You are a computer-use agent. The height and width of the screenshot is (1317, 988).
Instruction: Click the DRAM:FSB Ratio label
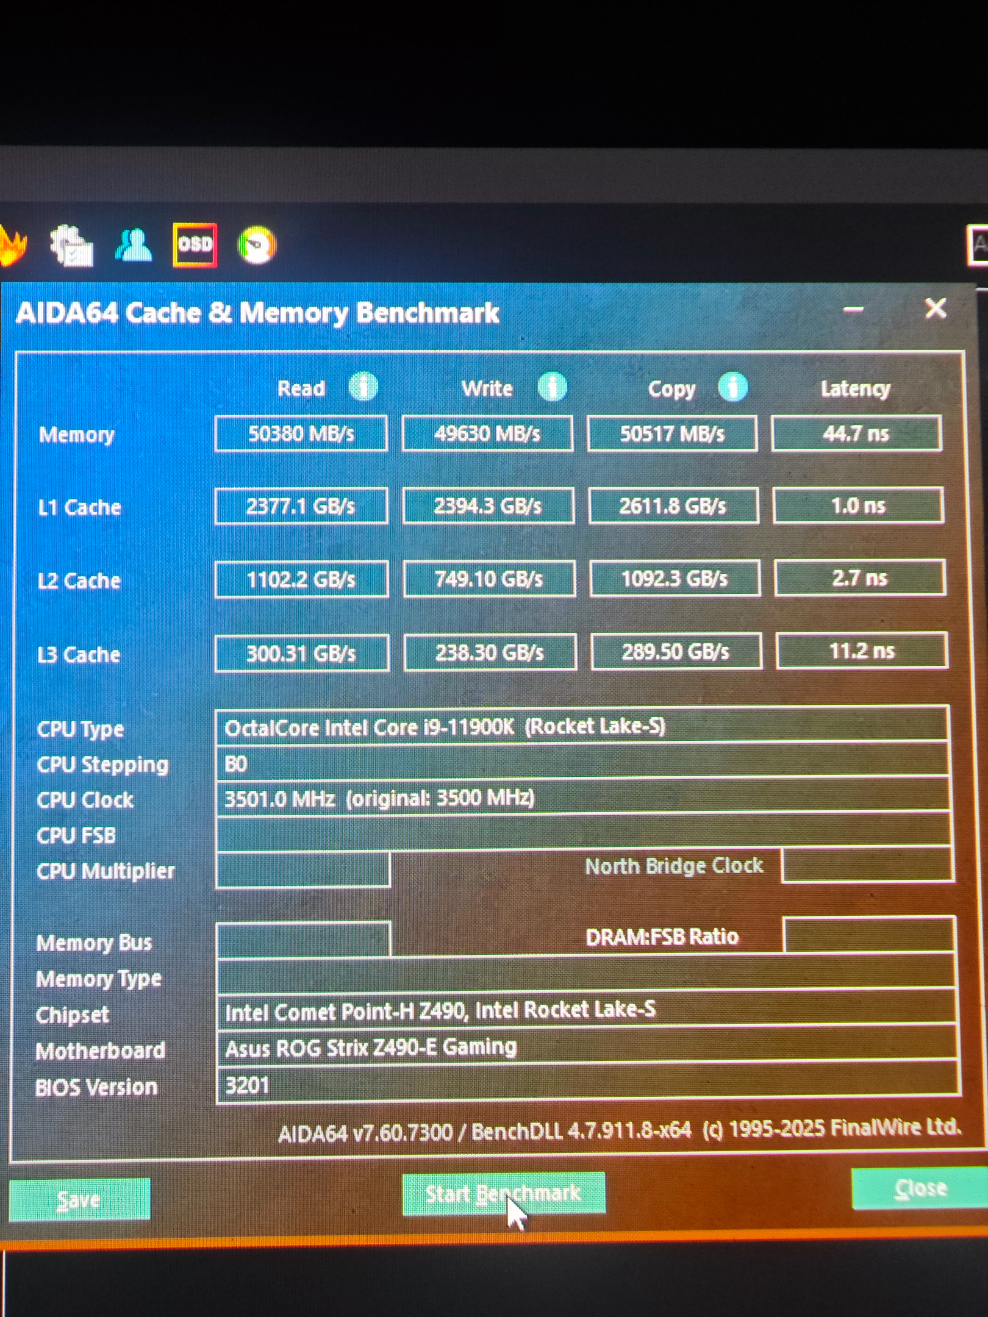pos(662,937)
